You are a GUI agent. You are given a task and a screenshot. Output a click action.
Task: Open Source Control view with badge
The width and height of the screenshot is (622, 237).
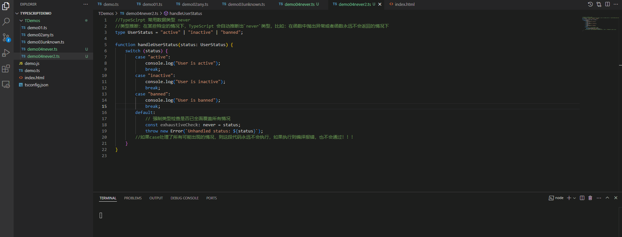click(6, 37)
